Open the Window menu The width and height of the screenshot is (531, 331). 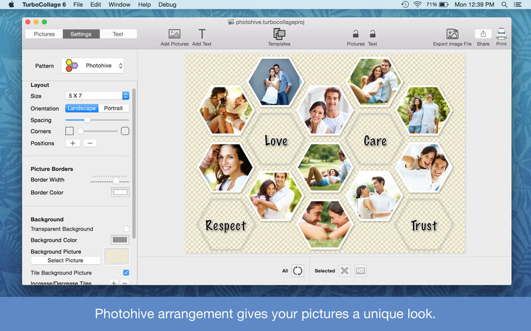[119, 5]
